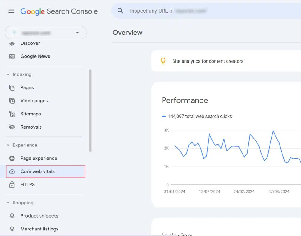Image resolution: width=301 pixels, height=236 pixels.
Task: Click the Page experience star icon
Action: pyautogui.click(x=12, y=158)
